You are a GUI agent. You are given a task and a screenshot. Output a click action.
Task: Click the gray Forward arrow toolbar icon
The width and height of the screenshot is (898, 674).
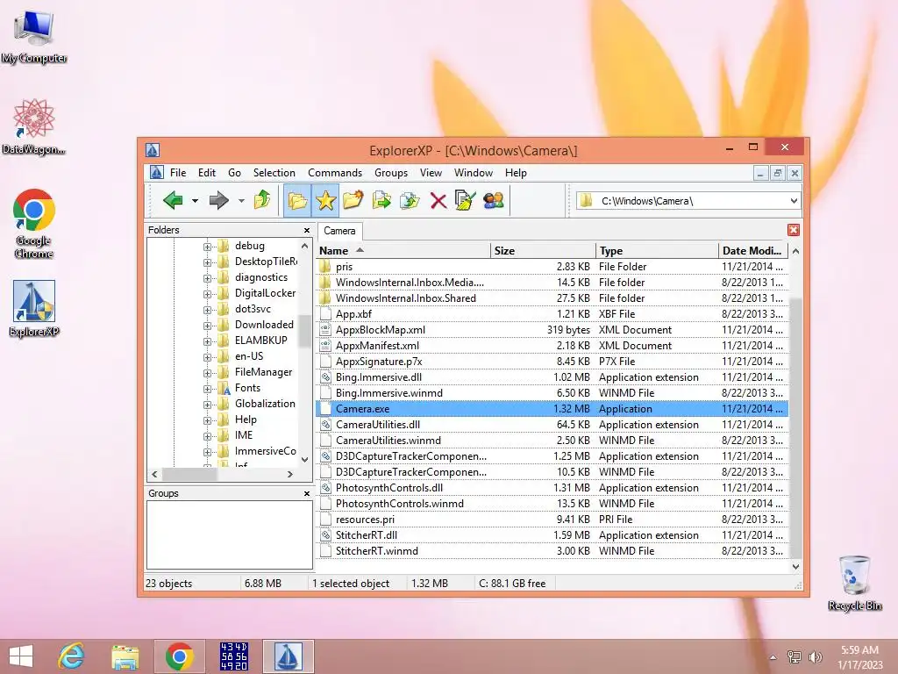218,201
